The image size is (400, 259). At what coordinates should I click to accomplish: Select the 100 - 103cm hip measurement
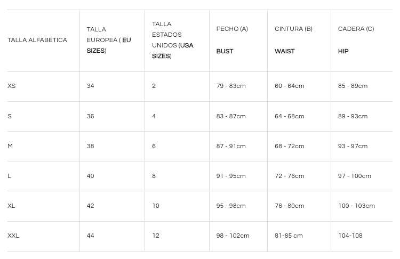pos(356,206)
